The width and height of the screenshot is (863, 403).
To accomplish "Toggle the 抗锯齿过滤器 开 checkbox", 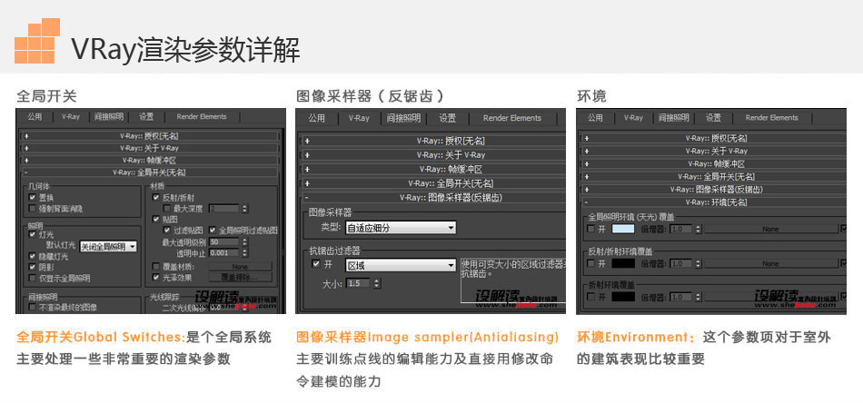I will (x=315, y=264).
